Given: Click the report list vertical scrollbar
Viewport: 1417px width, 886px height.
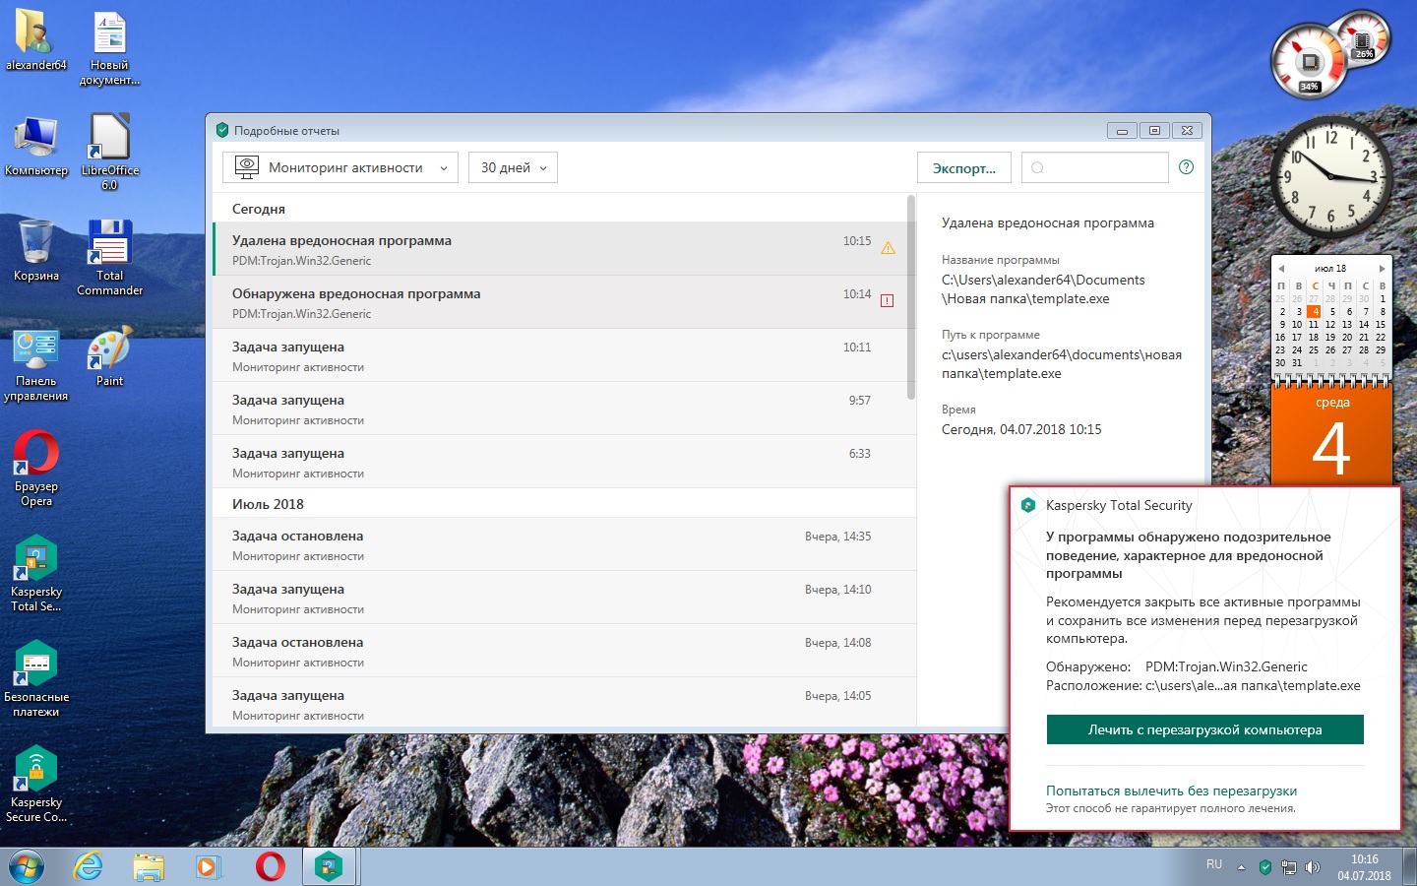Looking at the screenshot, I should (911, 295).
